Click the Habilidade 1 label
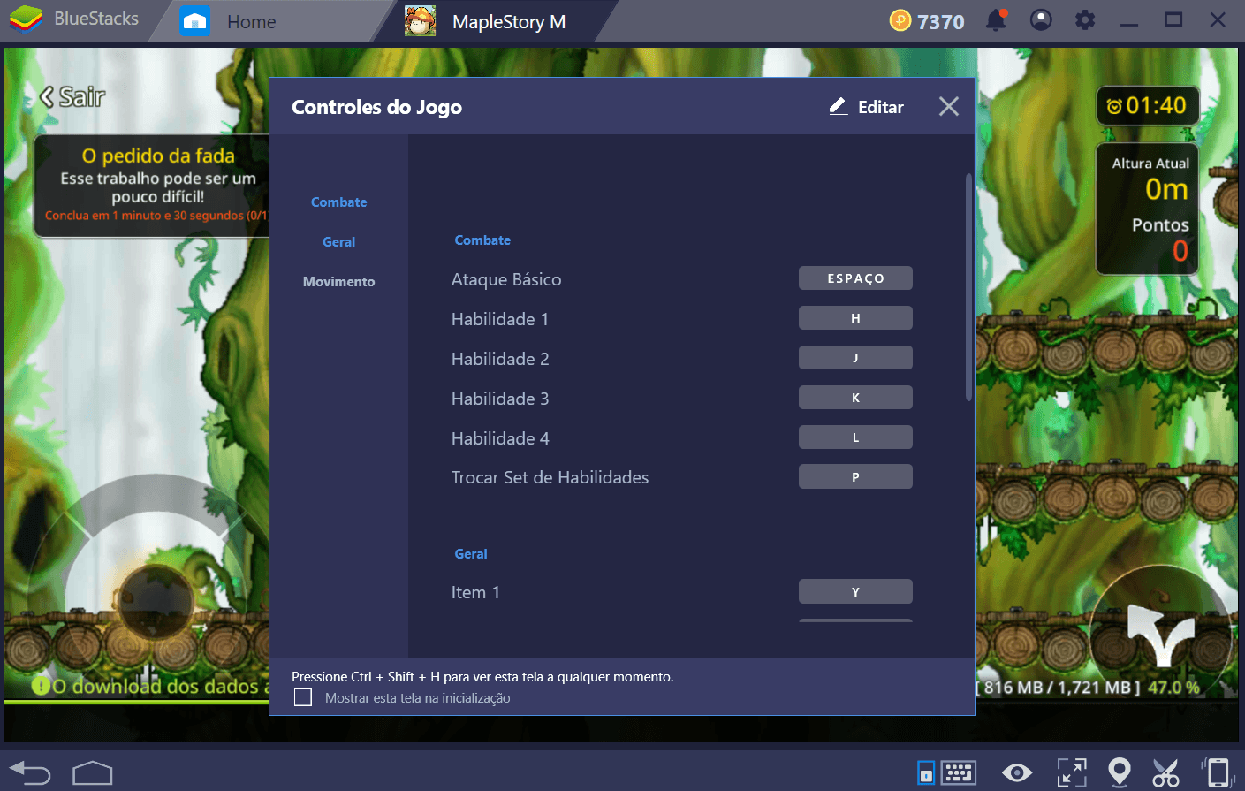 (500, 319)
